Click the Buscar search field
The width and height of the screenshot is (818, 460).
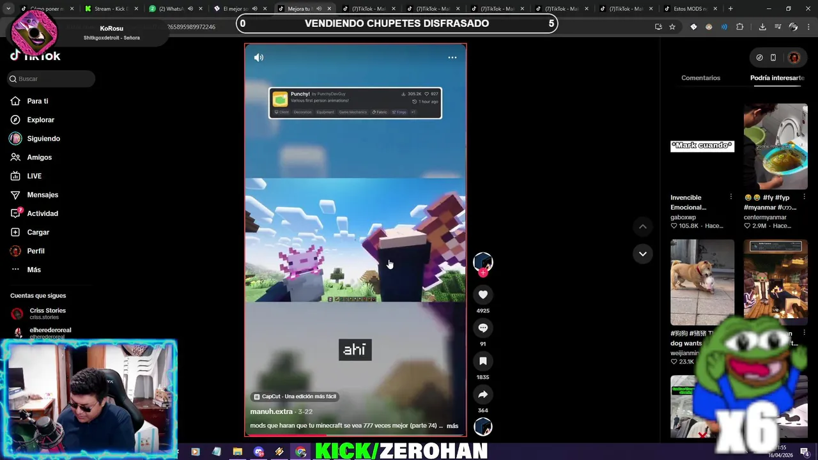(x=51, y=79)
